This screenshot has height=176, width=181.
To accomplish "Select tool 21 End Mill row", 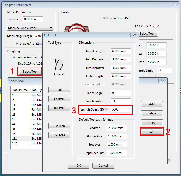I will (27, 114).
